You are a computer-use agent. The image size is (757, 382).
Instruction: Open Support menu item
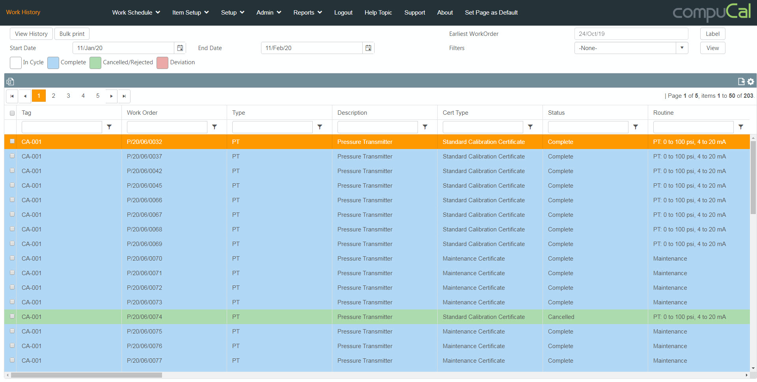(x=414, y=13)
